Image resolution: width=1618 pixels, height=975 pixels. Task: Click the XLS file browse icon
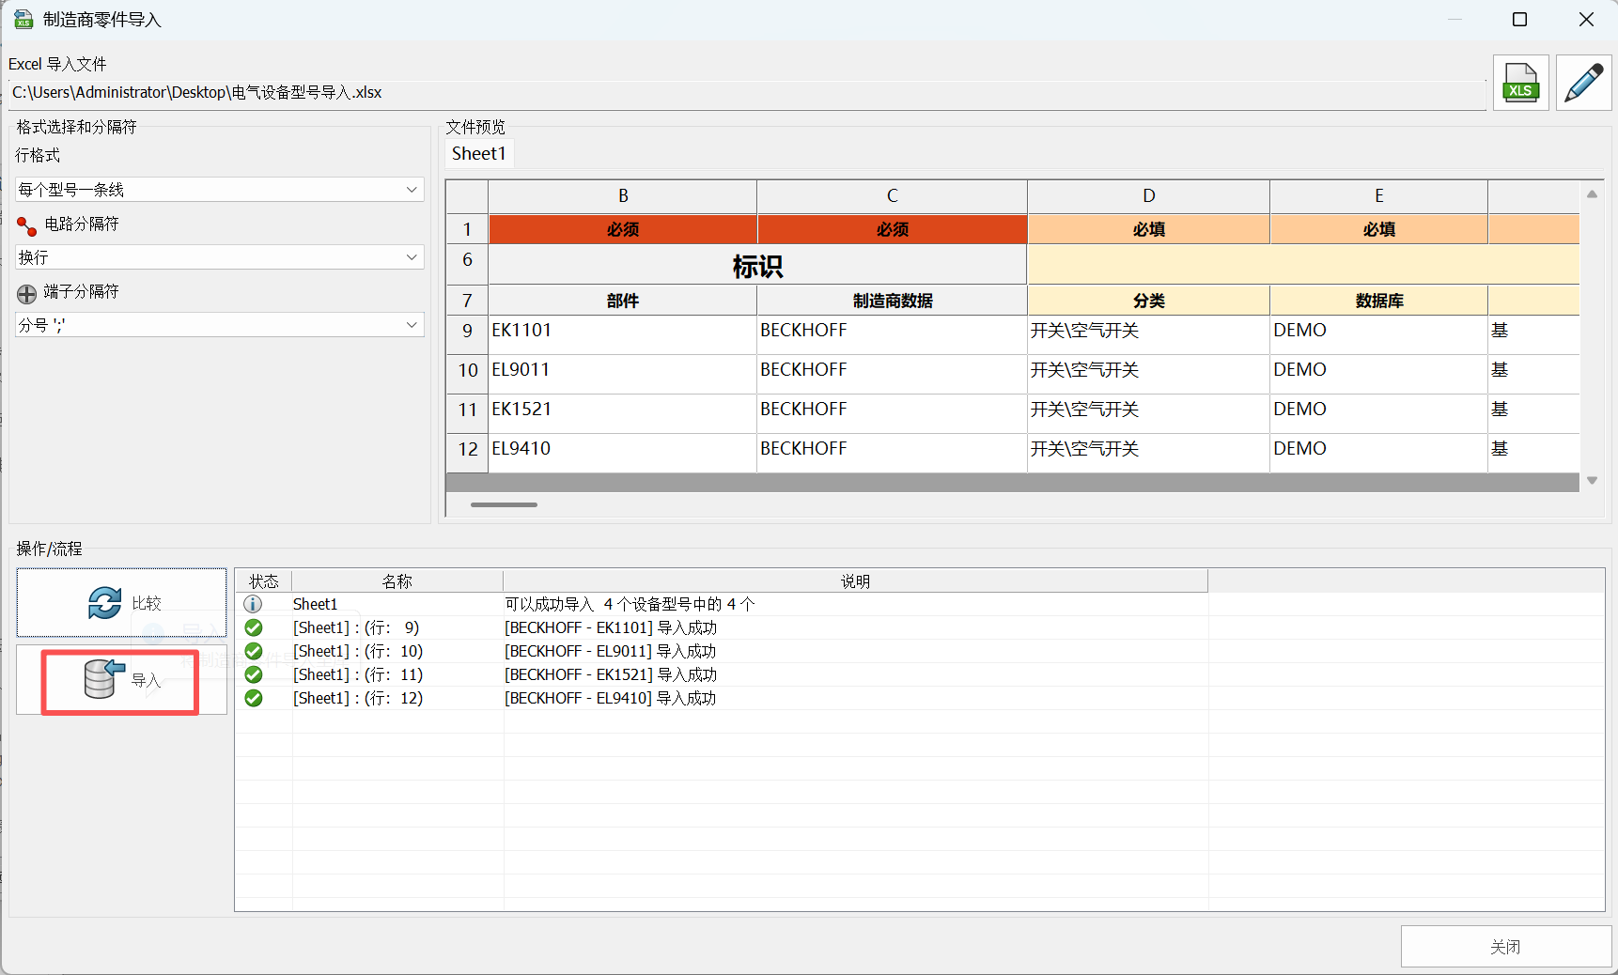tap(1519, 83)
